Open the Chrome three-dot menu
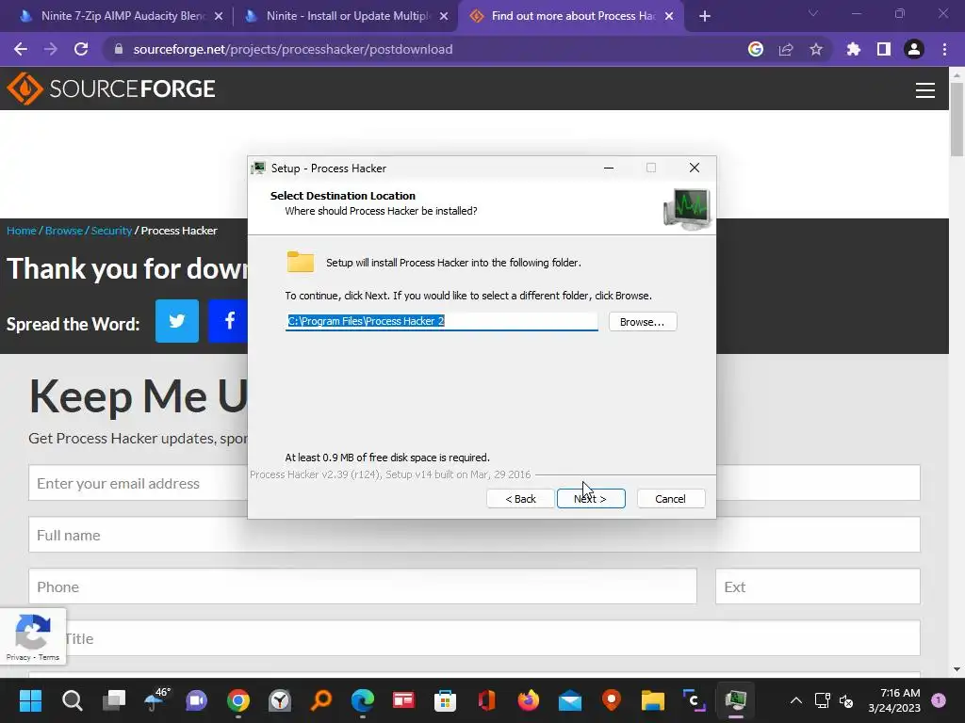The height and width of the screenshot is (723, 965). click(x=944, y=49)
